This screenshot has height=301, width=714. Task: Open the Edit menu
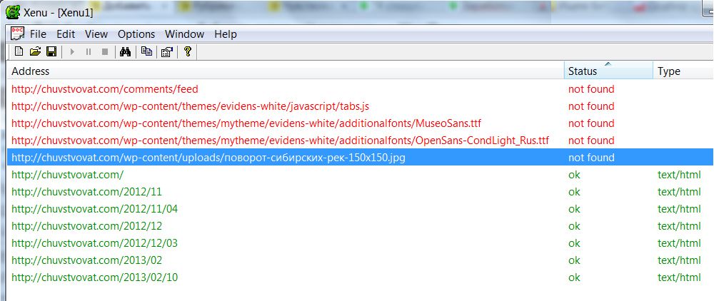pos(66,34)
